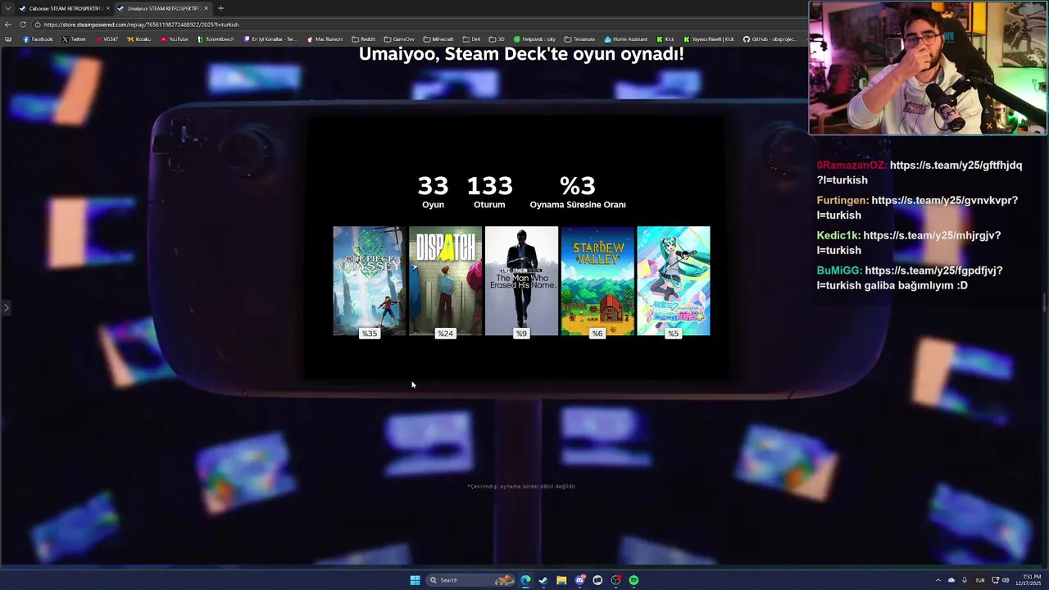Viewport: 1049px width, 590px height.
Task: Open the Reddit bookmarks folder
Action: point(363,39)
